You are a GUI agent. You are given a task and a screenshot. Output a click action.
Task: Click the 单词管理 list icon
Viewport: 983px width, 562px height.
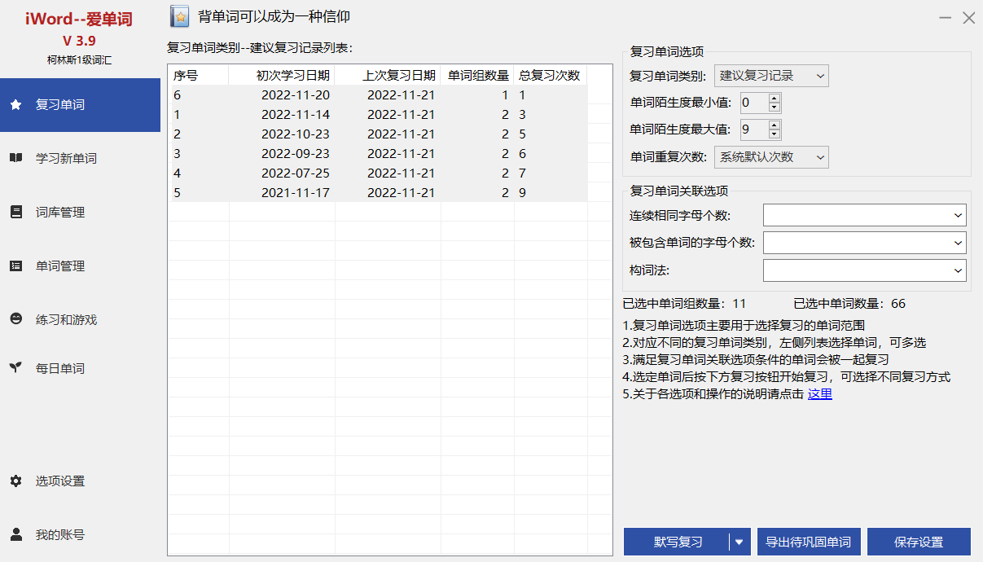point(15,266)
